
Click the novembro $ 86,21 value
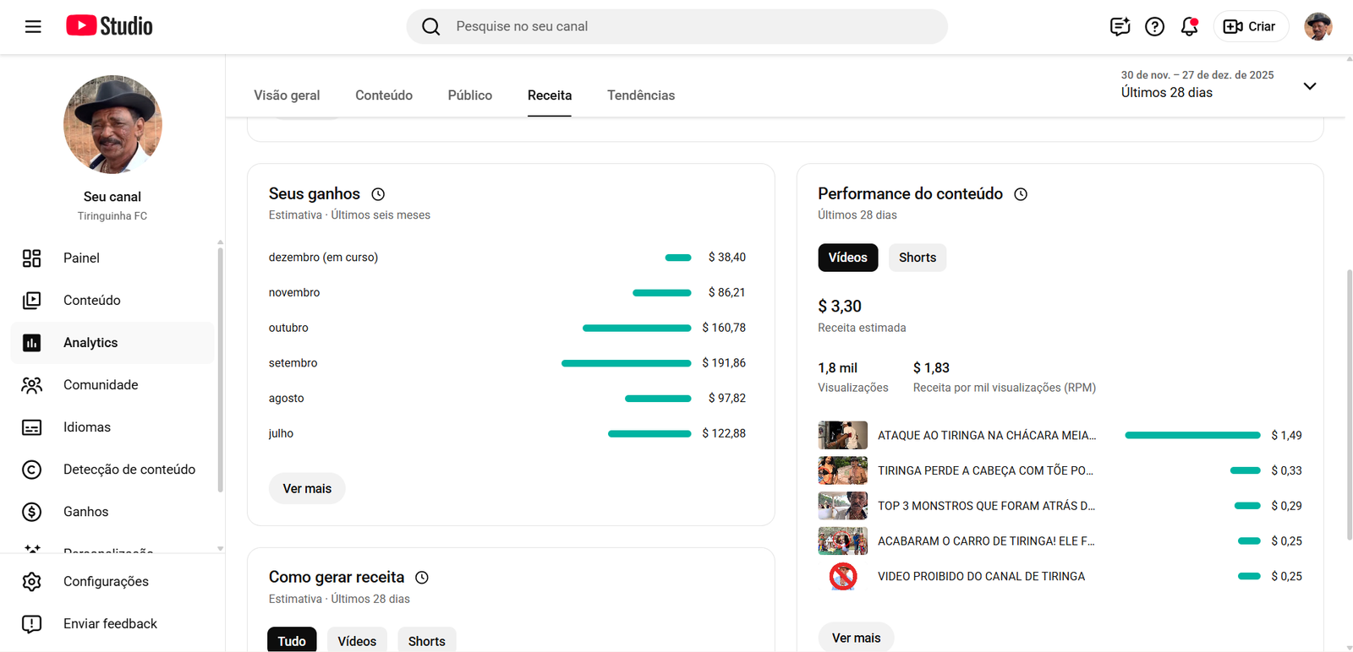pos(727,293)
